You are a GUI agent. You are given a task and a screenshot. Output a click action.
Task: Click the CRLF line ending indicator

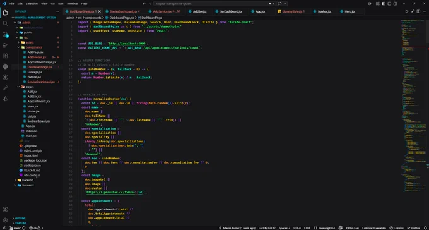(307, 228)
